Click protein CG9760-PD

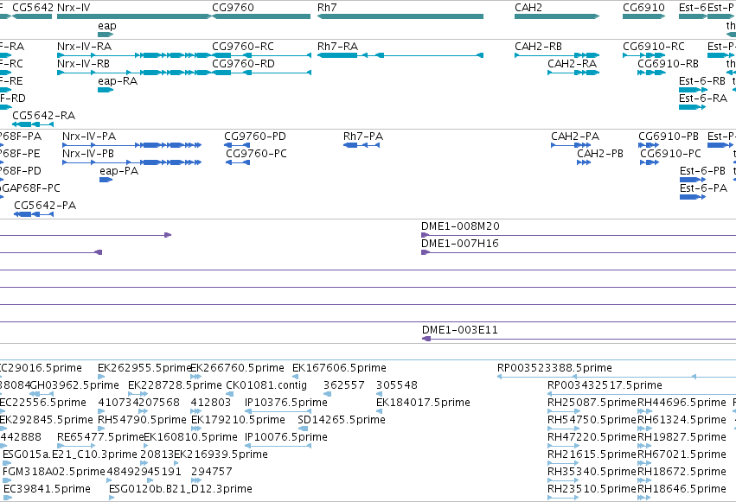coord(237,145)
